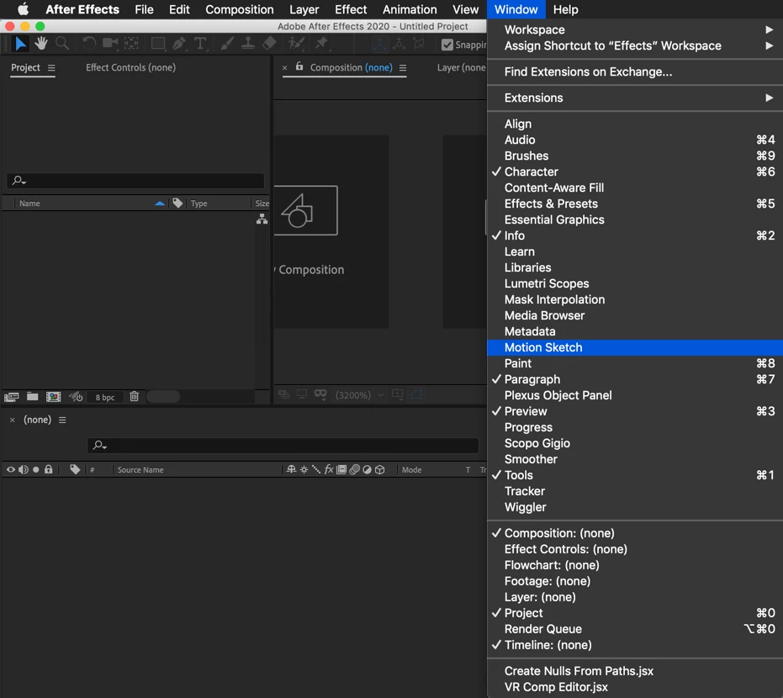The width and height of the screenshot is (783, 698).
Task: Click the Interpret Footage icon in Project panel
Action: point(11,397)
